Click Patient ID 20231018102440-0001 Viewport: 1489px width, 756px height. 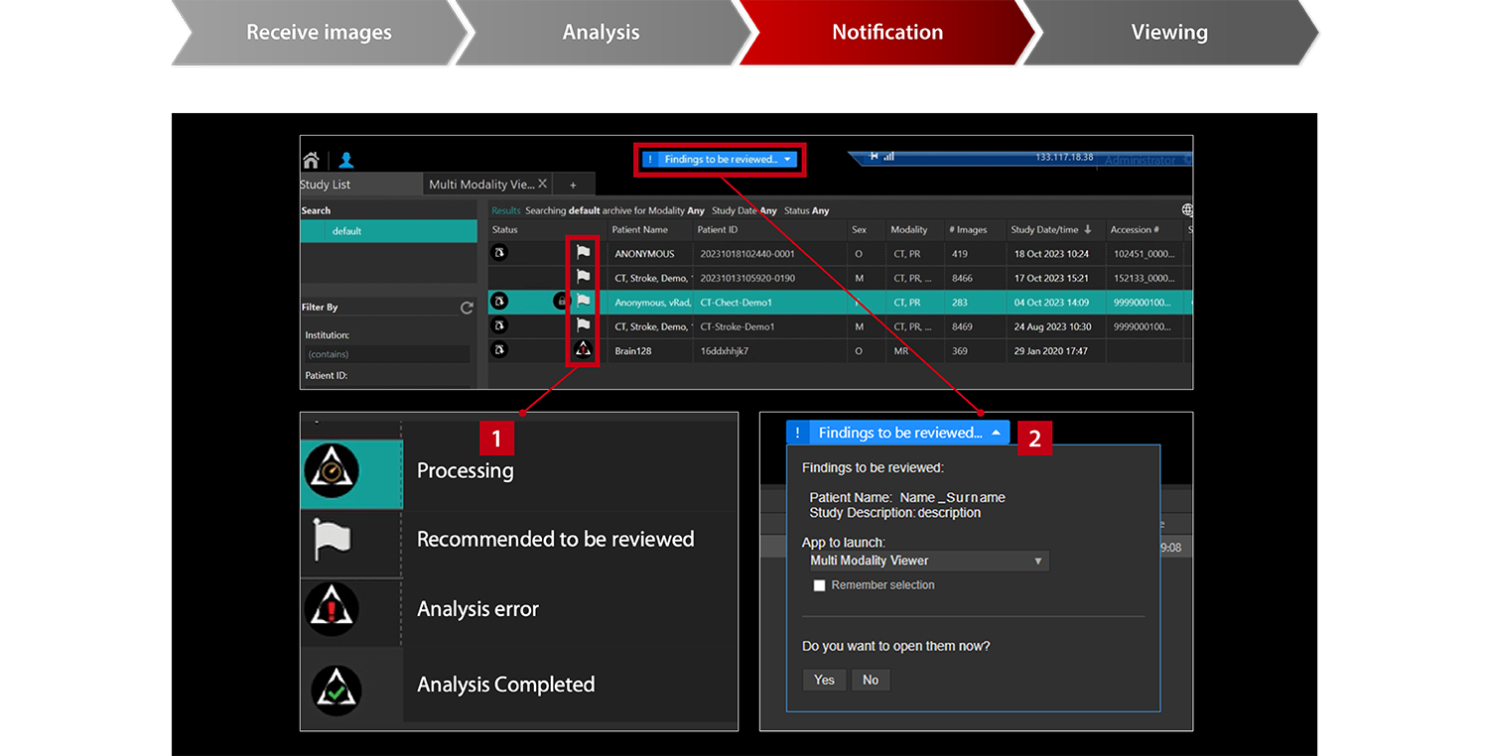pyautogui.click(x=747, y=253)
